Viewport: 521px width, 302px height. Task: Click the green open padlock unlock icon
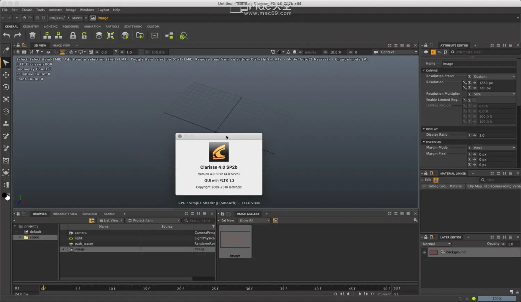coord(84,35)
